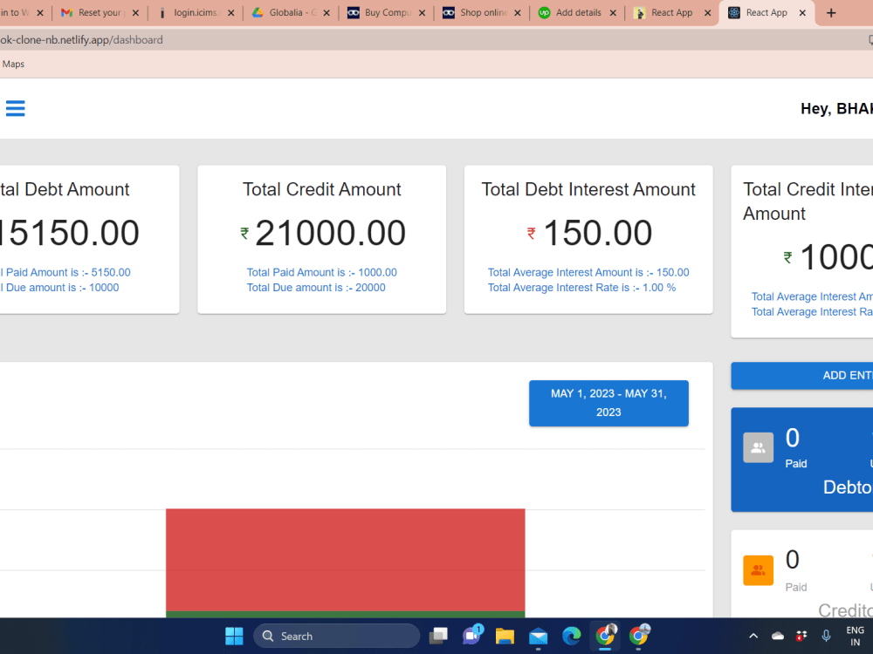The width and height of the screenshot is (873, 654).
Task: Close the login.icims tab
Action: coord(231,13)
